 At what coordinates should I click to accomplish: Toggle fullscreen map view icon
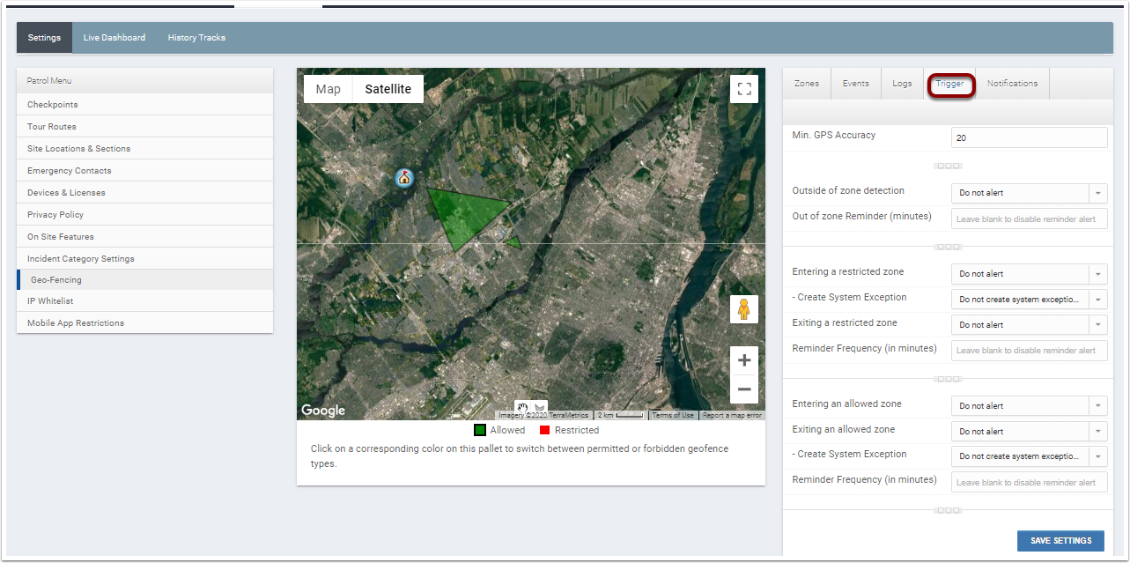pyautogui.click(x=744, y=89)
